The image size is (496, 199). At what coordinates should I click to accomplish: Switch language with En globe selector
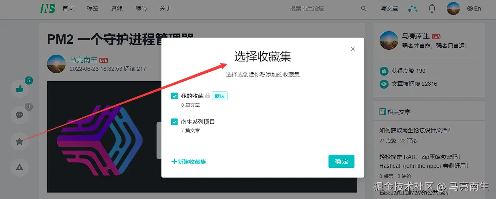pos(474,8)
